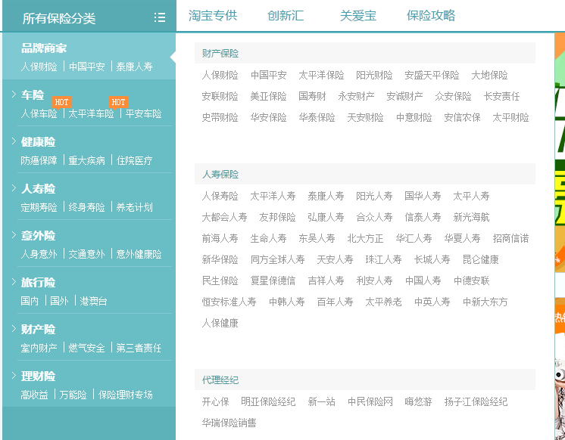Screen dimensions: 565x440
Task: Open 中国平安 under 财产保险
Action: tap(269, 75)
